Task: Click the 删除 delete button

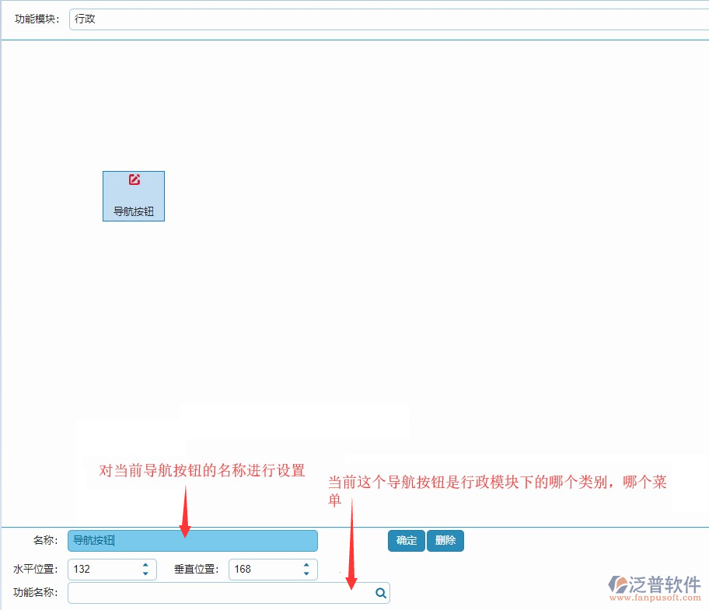Action: (445, 541)
